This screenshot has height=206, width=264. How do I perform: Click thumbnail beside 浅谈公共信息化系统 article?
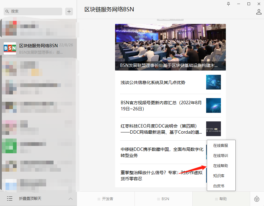coord(214,82)
